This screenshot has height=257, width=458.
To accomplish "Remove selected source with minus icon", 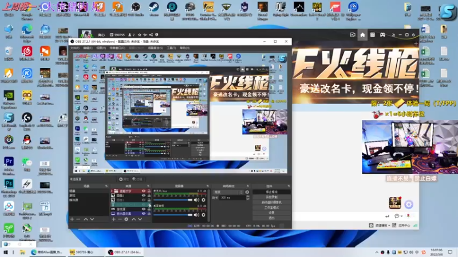I will pyautogui.click(x=120, y=219).
